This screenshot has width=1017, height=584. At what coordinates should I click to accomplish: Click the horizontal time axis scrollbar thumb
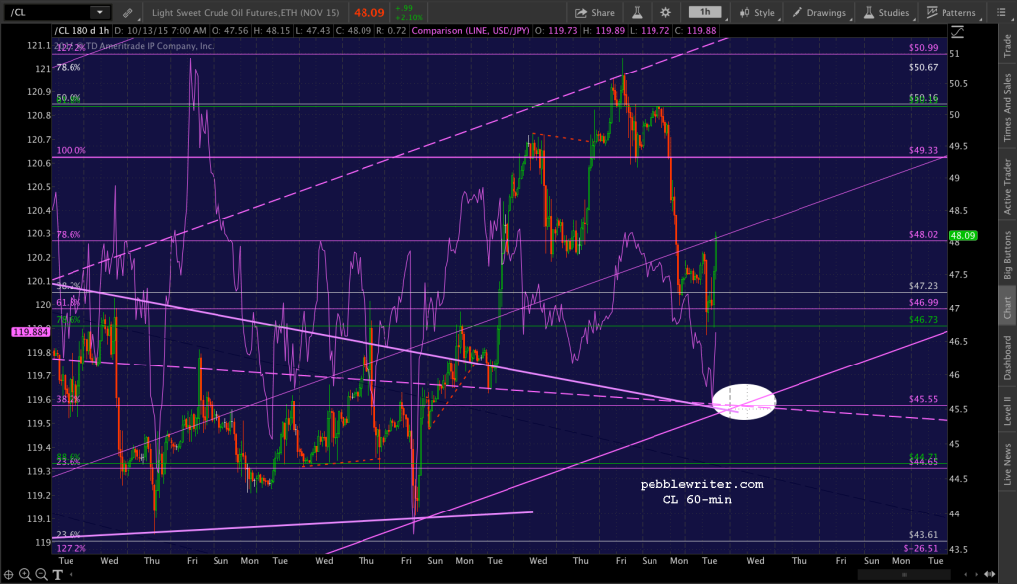[904, 575]
